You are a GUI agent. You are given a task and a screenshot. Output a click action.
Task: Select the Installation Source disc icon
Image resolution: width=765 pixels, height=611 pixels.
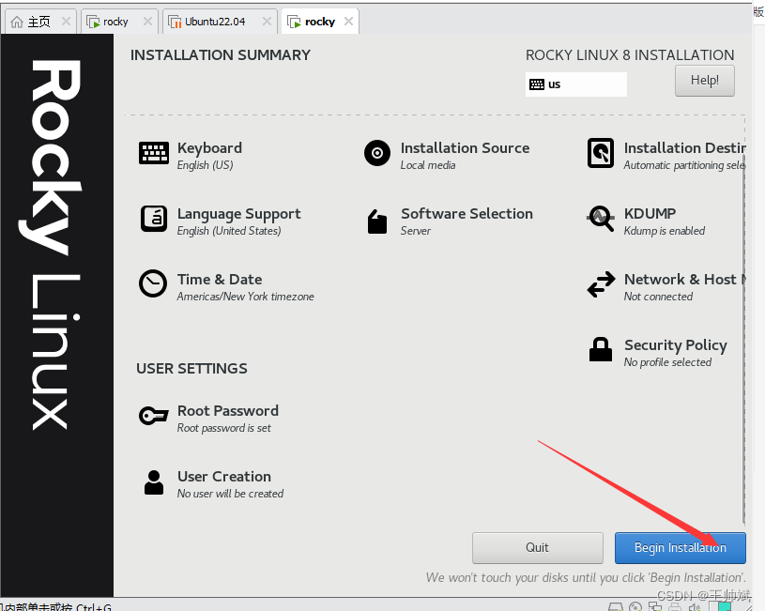point(377,153)
